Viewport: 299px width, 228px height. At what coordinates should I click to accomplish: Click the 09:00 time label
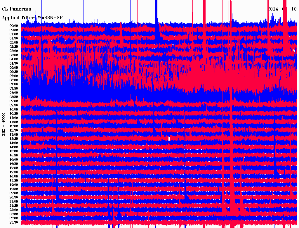point(14,101)
